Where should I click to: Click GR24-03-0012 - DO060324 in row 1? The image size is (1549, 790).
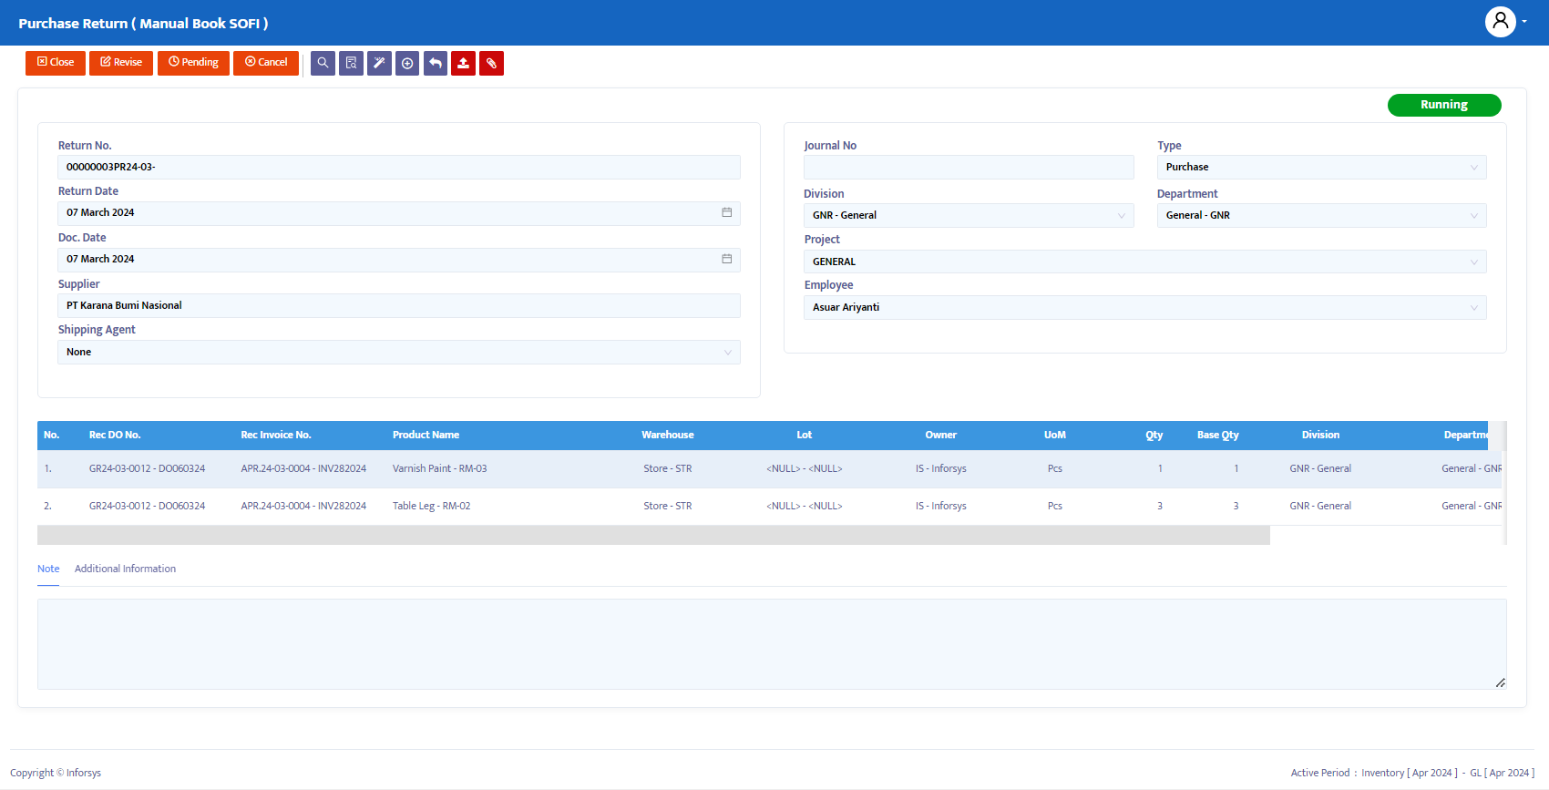tap(147, 468)
